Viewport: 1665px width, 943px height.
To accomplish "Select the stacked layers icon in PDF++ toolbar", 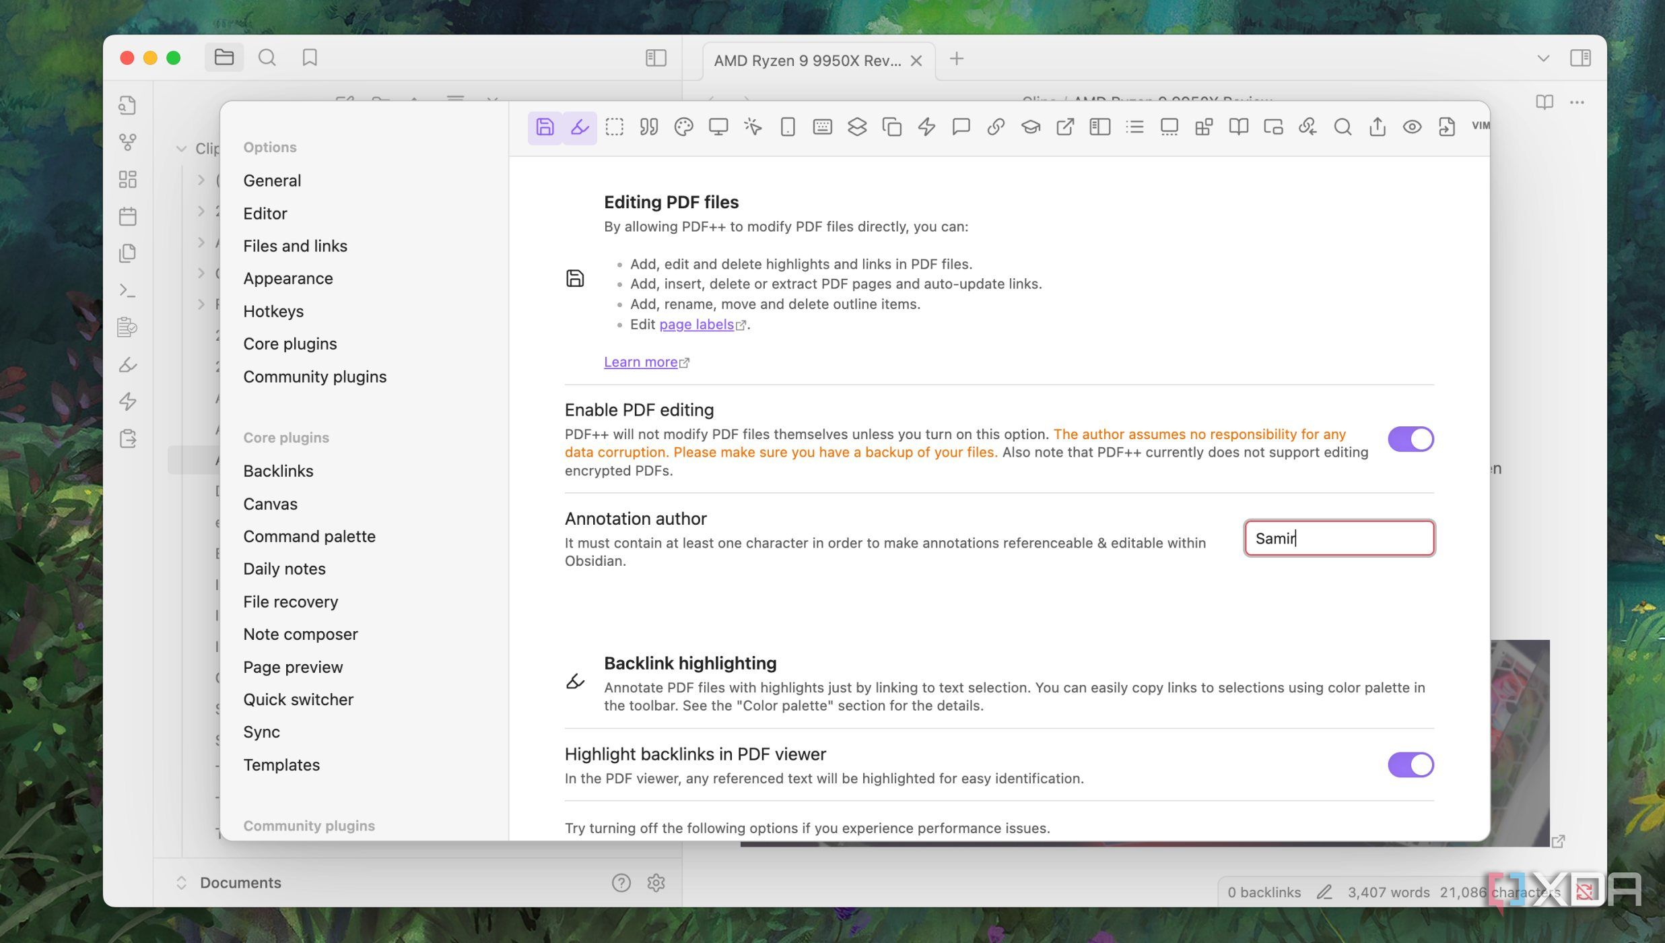I will pyautogui.click(x=857, y=127).
